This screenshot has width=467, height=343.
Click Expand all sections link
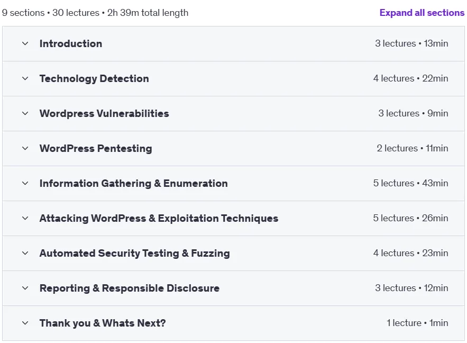click(422, 13)
